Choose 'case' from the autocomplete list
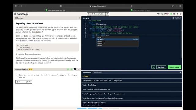Screen dimensions: 196x110 pos(118,37)
